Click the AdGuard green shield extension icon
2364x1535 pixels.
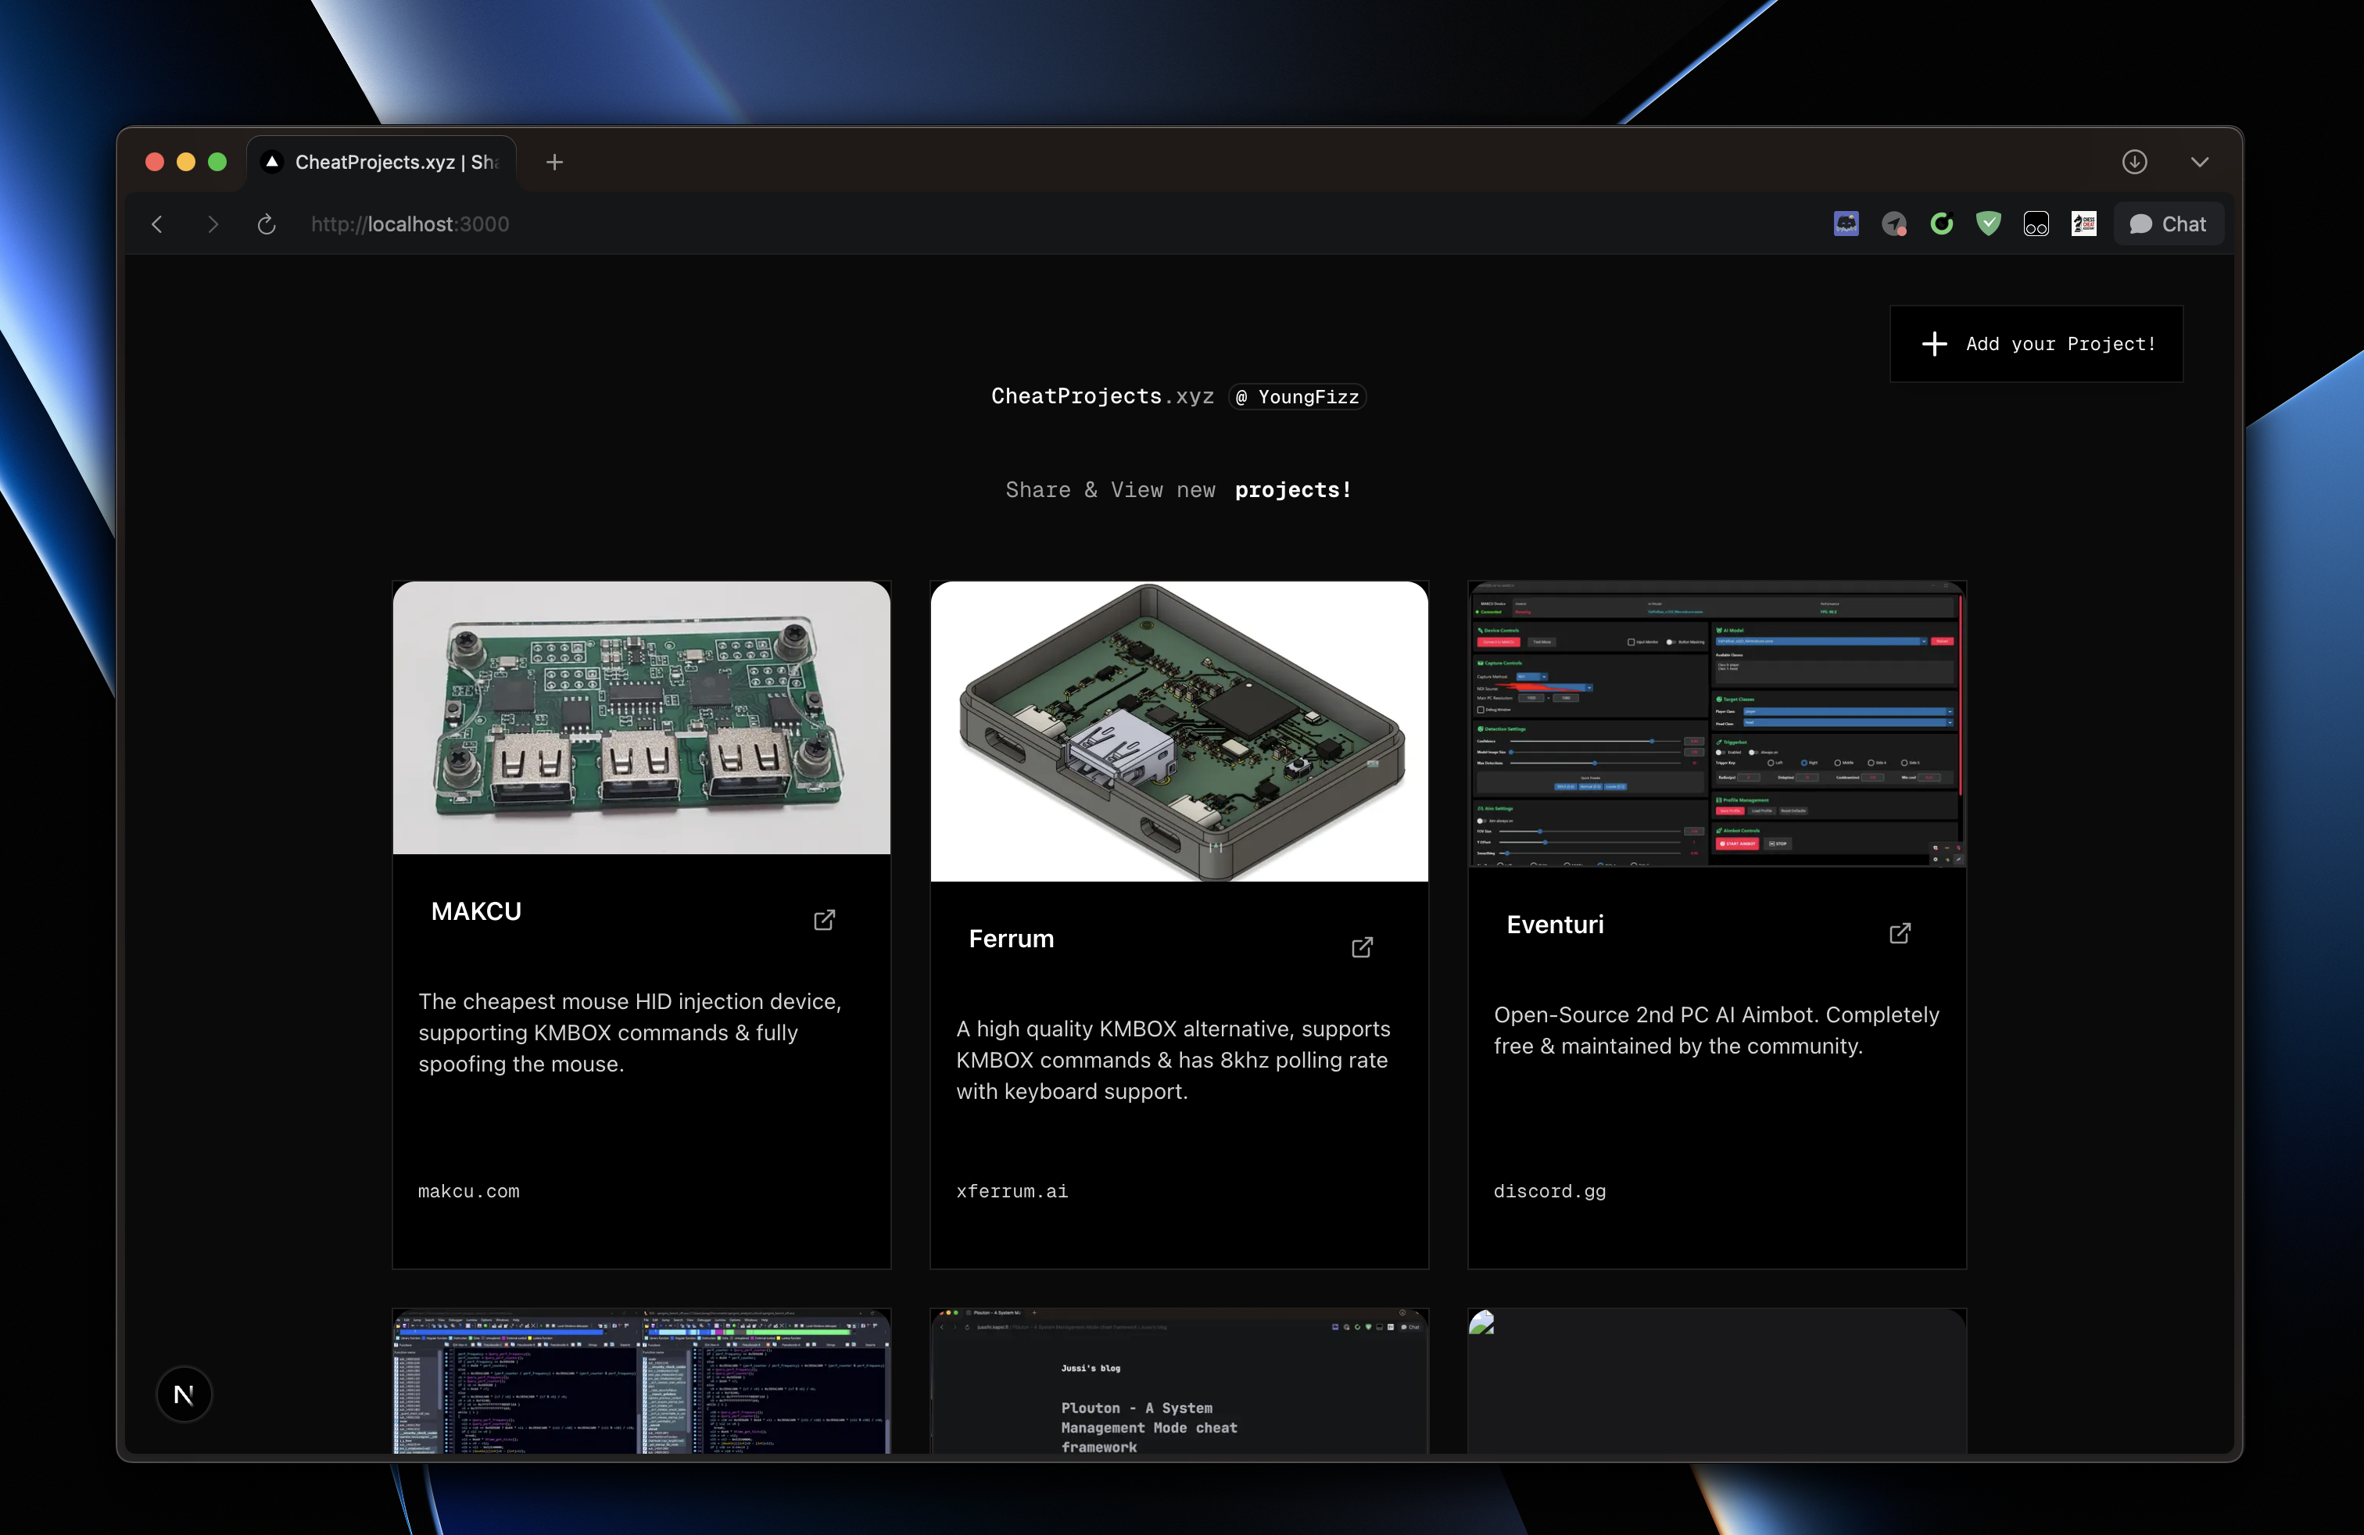tap(1989, 224)
